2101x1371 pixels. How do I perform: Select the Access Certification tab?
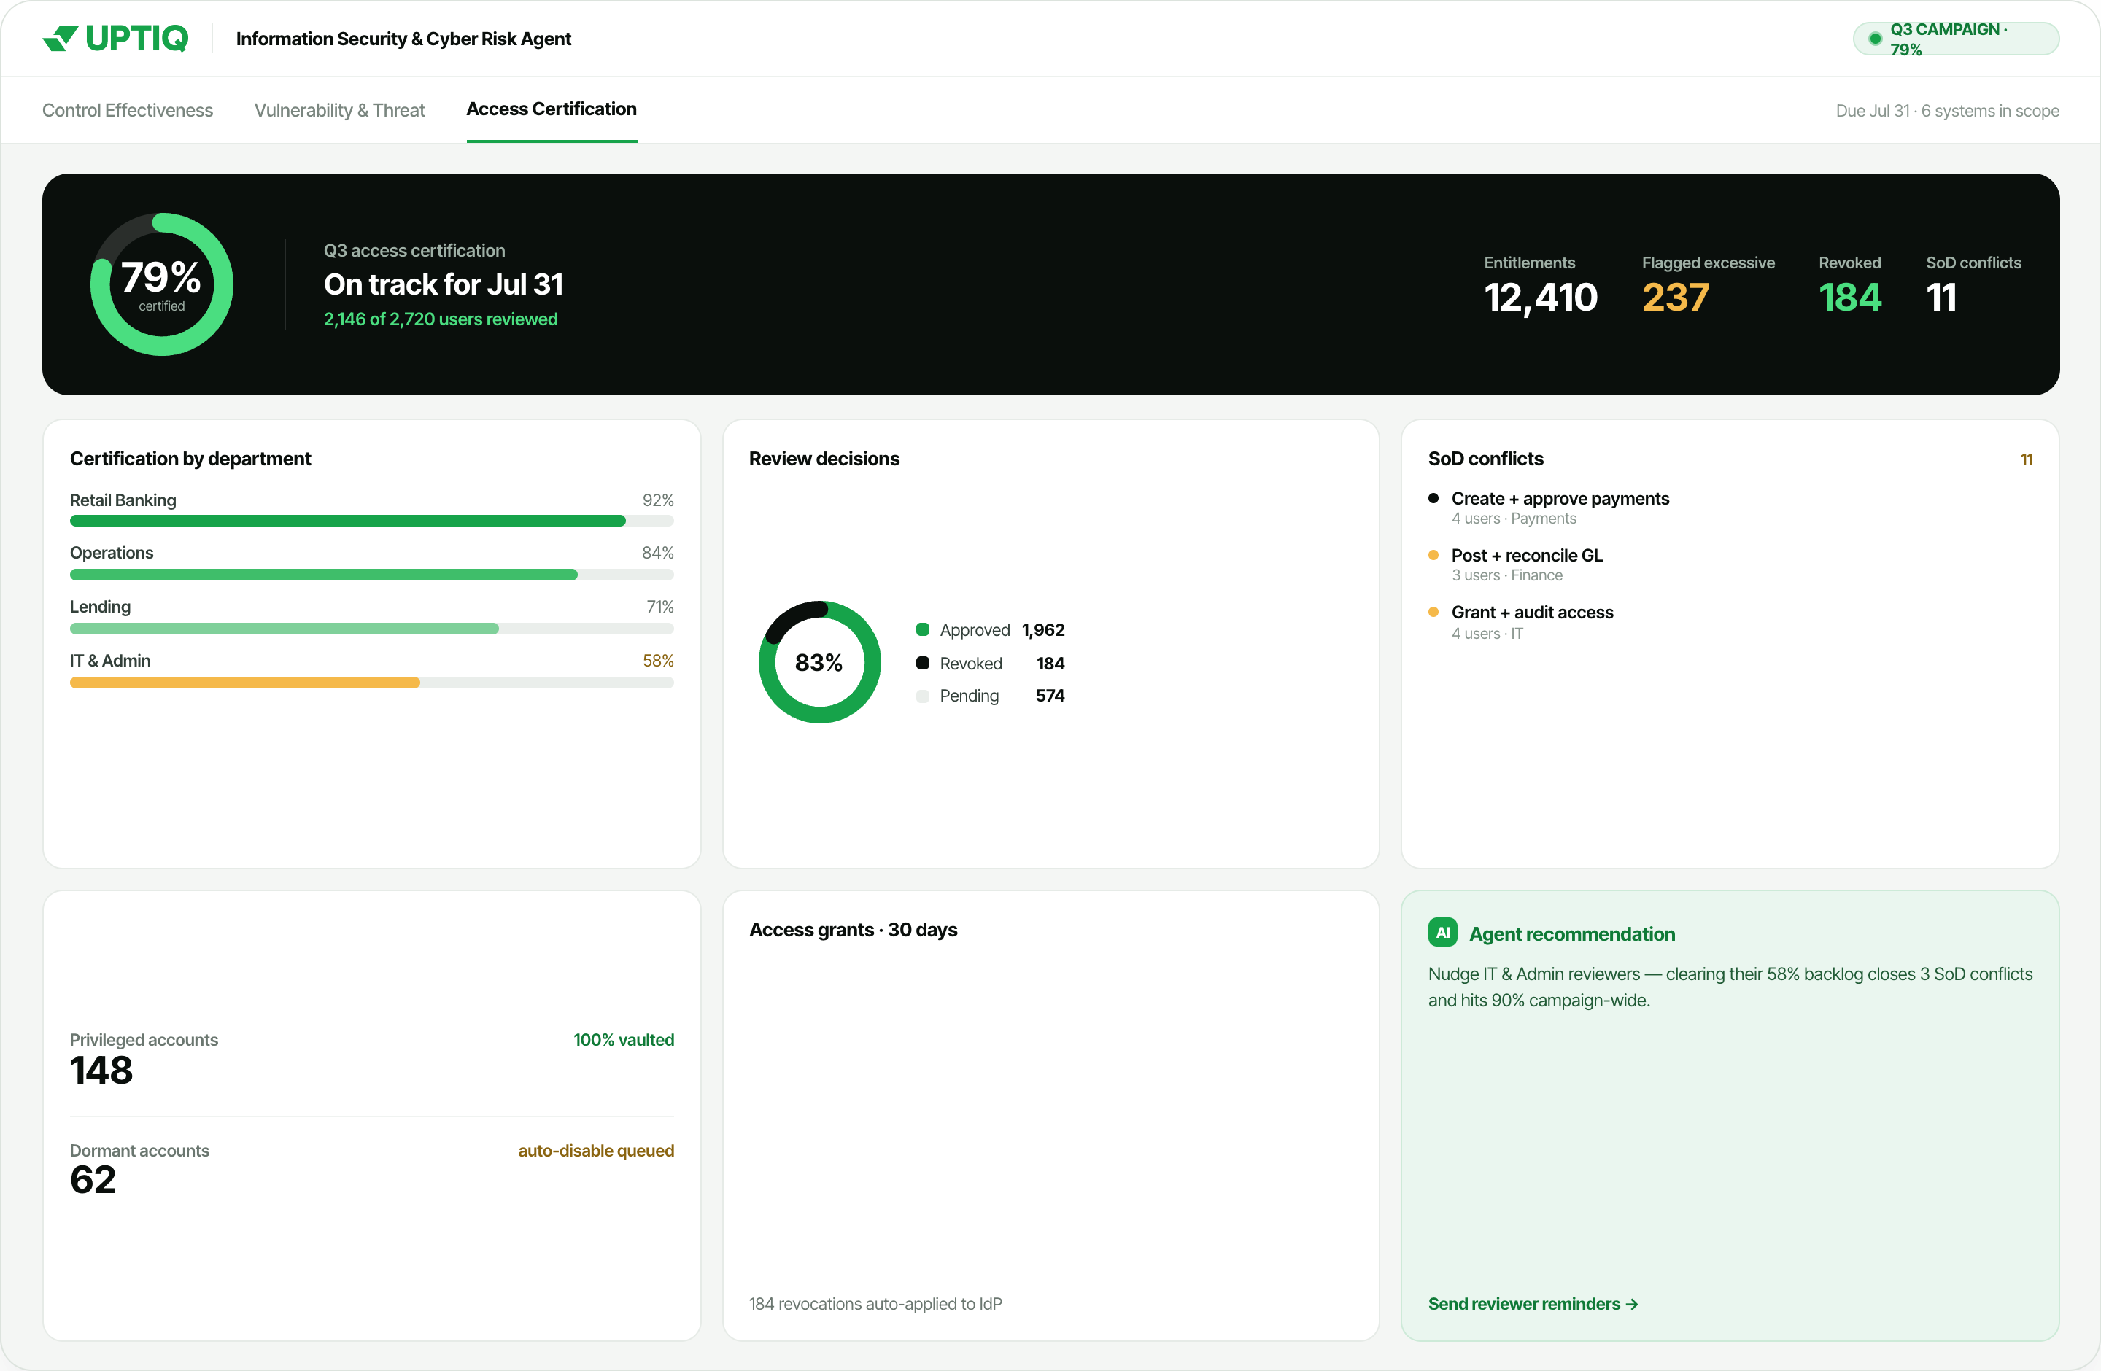551,109
